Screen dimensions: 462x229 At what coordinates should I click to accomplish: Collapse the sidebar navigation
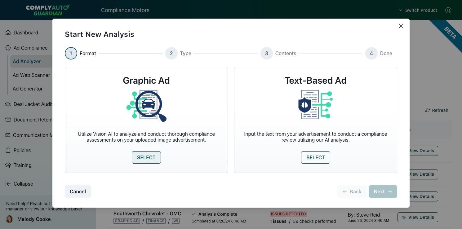(20, 184)
